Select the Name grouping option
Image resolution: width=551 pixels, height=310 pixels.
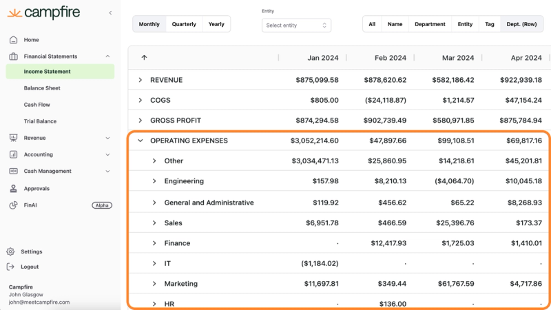(395, 24)
